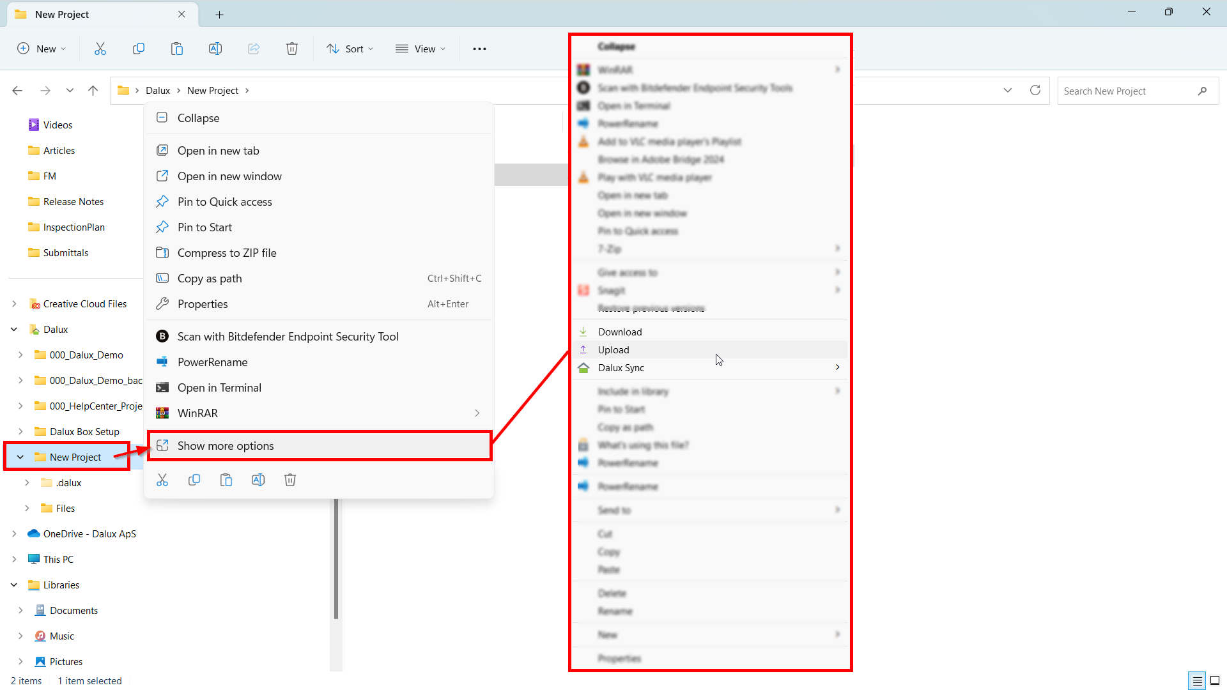
Task: Open the View dropdown menu
Action: (x=421, y=49)
